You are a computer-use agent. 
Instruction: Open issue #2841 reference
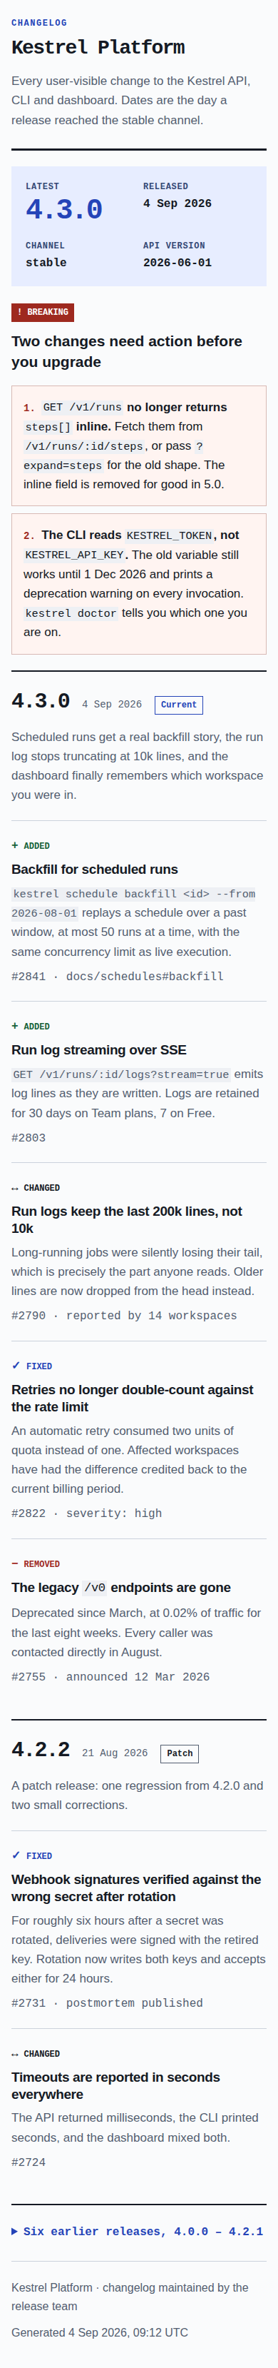tap(29, 976)
